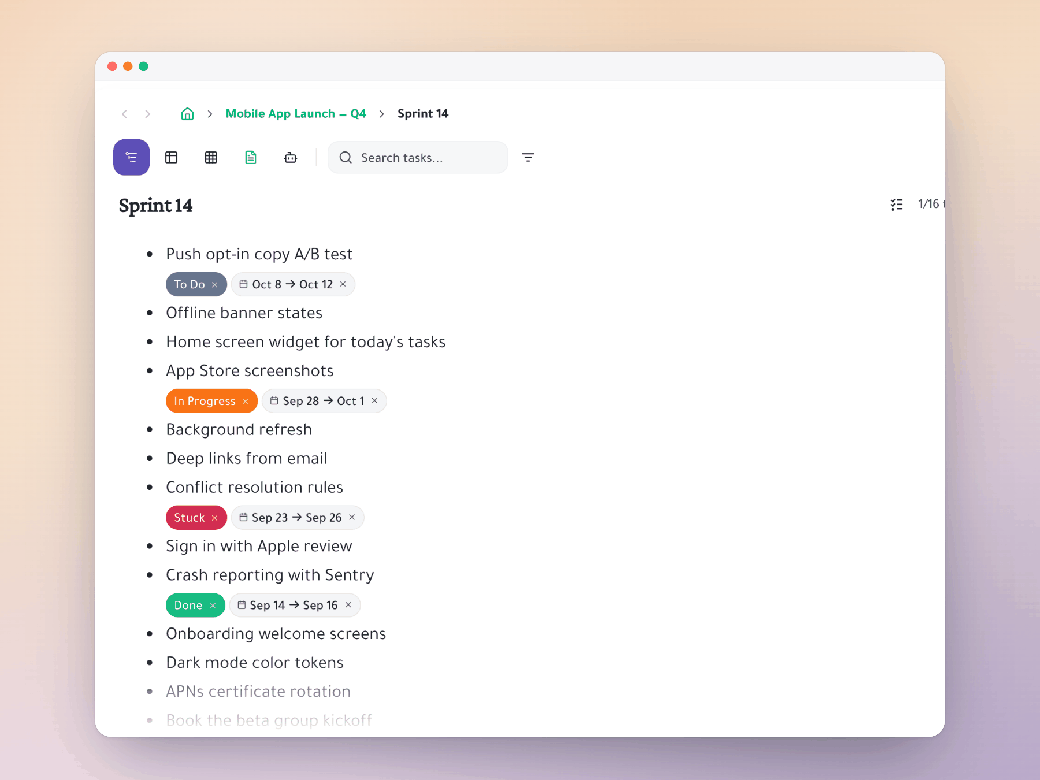Viewport: 1040px width, 780px height.
Task: Open the In Progress status tag
Action: pyautogui.click(x=205, y=401)
